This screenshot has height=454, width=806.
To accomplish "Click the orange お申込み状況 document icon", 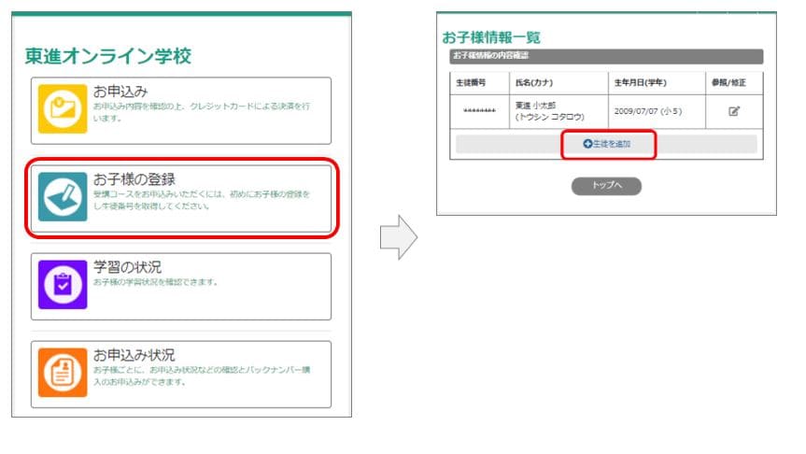I will [63, 372].
